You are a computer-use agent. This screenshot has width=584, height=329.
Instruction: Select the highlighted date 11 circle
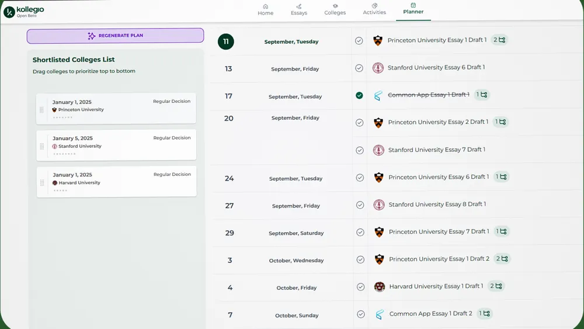click(225, 41)
